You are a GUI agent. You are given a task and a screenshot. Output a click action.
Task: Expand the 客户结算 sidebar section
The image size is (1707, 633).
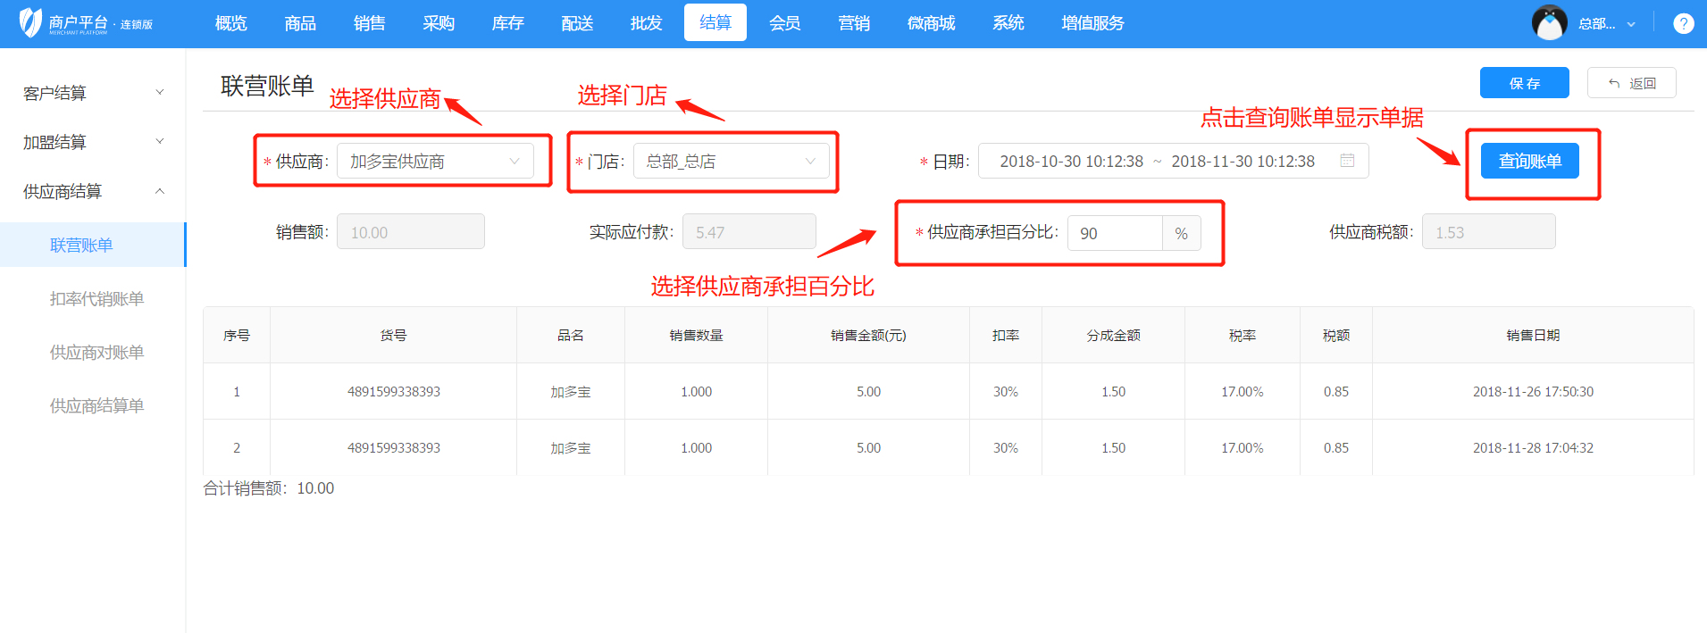[93, 93]
